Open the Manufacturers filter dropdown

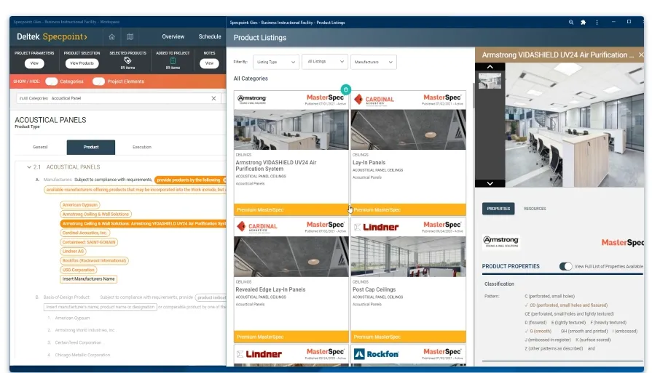[374, 62]
